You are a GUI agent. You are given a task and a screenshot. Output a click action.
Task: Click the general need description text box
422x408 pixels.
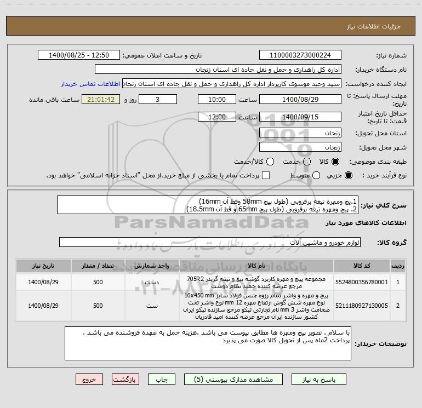(x=208, y=205)
